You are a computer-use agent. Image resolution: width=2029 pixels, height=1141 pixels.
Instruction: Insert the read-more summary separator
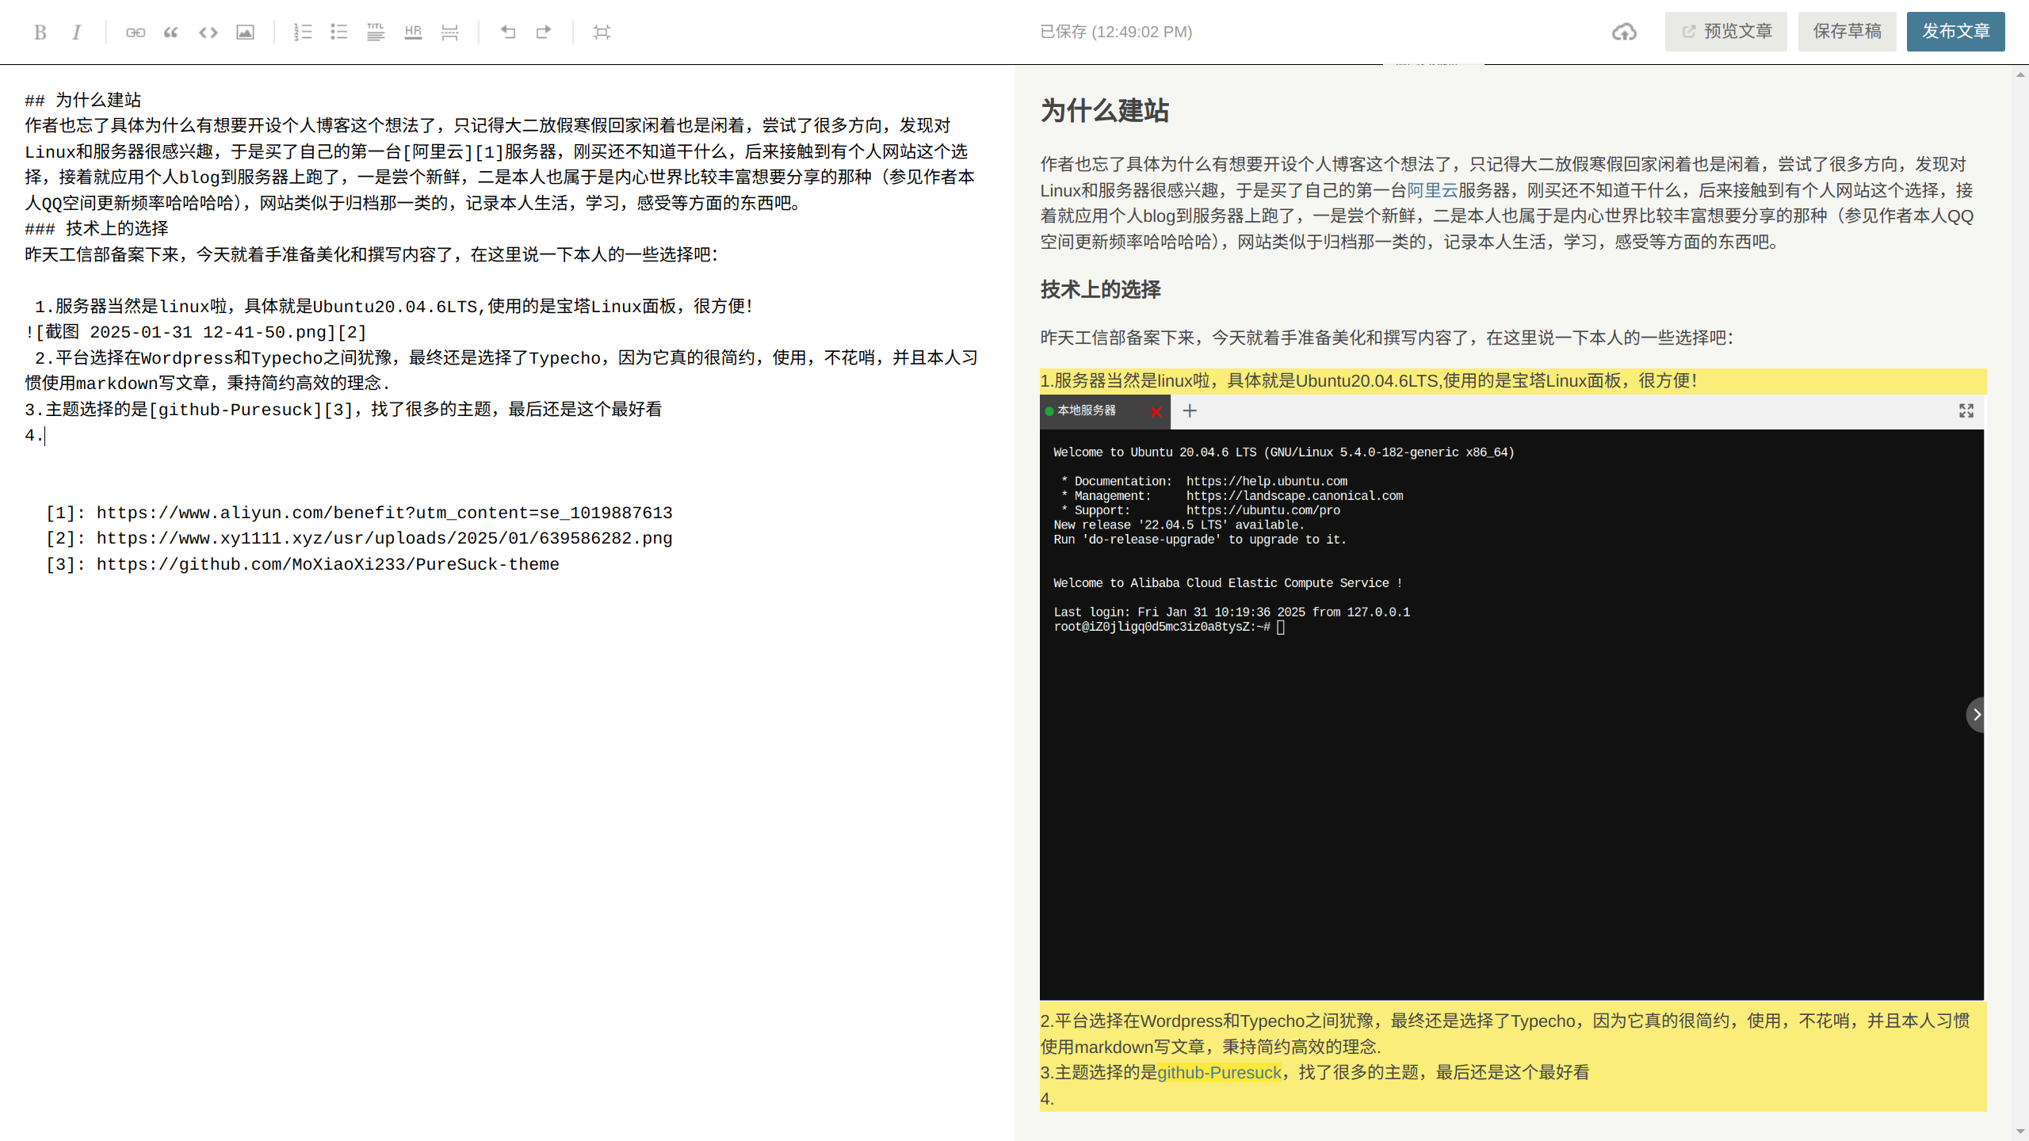point(449,32)
